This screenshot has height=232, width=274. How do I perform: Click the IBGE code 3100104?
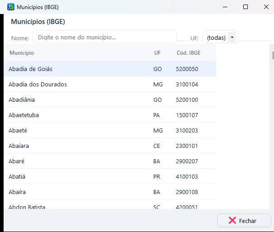click(x=187, y=84)
